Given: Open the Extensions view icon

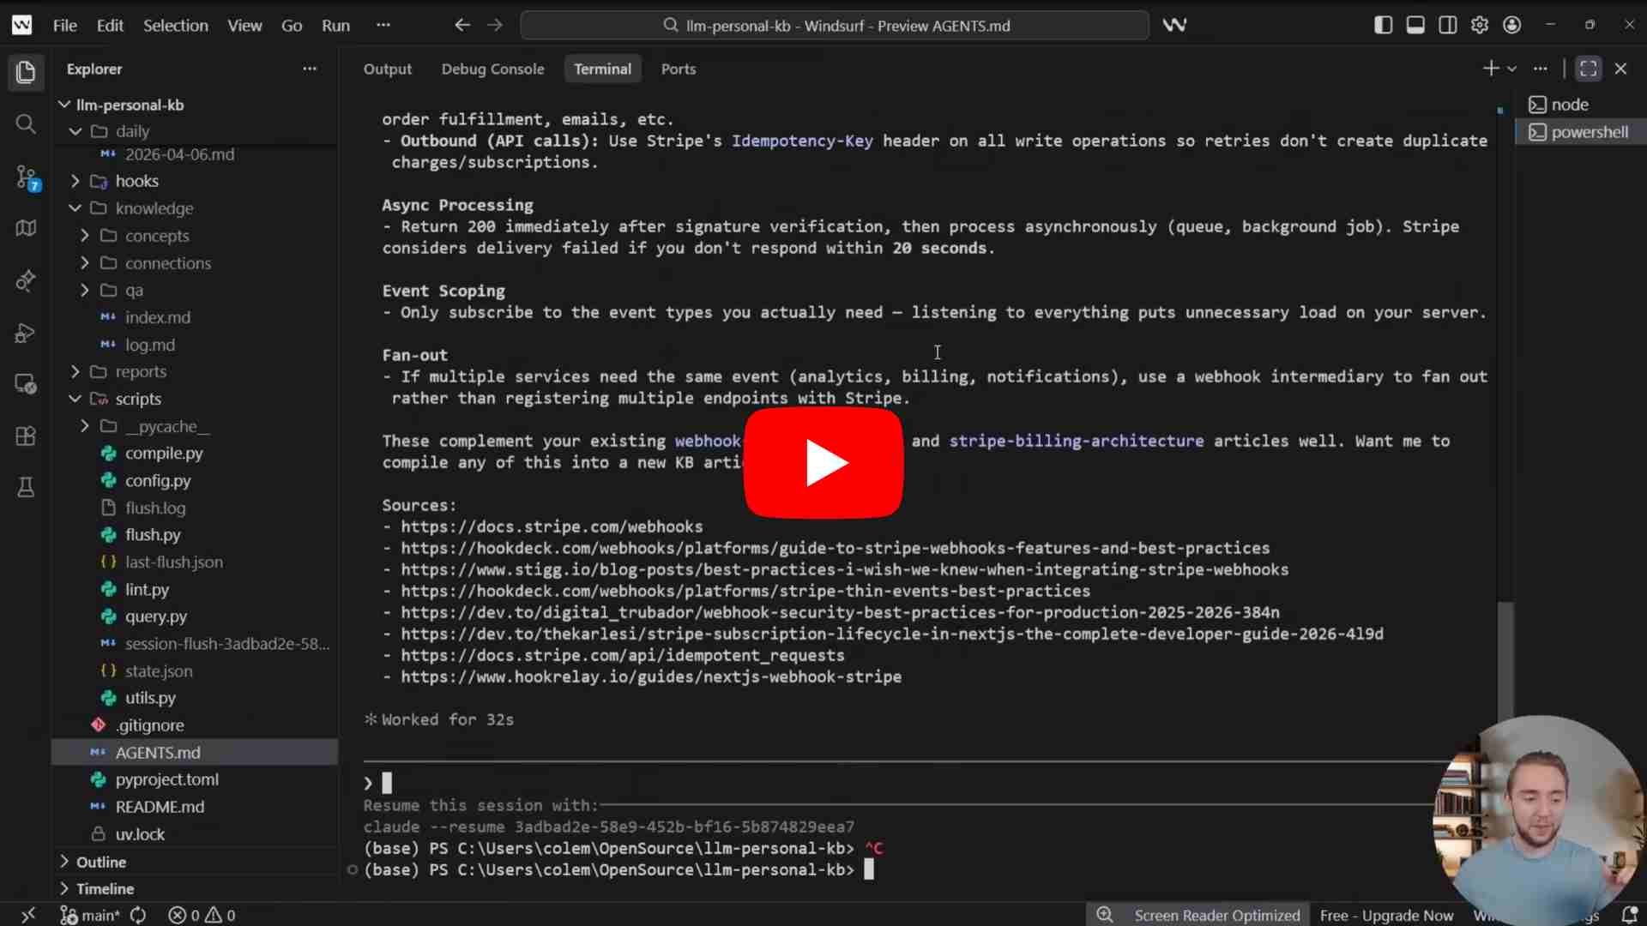Looking at the screenshot, I should 26,436.
